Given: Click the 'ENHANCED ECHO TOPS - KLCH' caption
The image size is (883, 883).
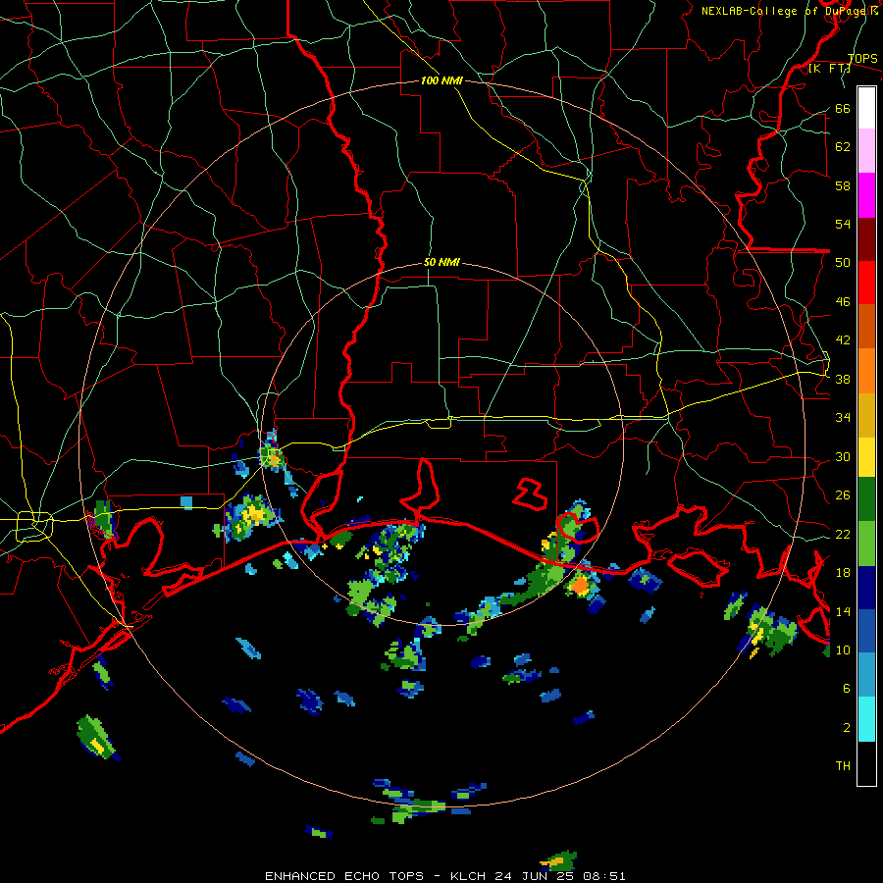Looking at the screenshot, I should pyautogui.click(x=375, y=876).
